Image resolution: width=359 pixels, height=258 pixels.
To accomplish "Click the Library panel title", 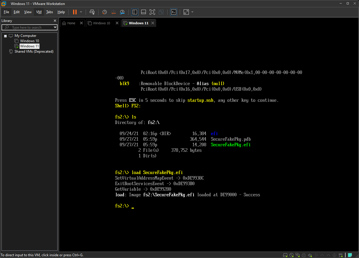I will (x=7, y=21).
